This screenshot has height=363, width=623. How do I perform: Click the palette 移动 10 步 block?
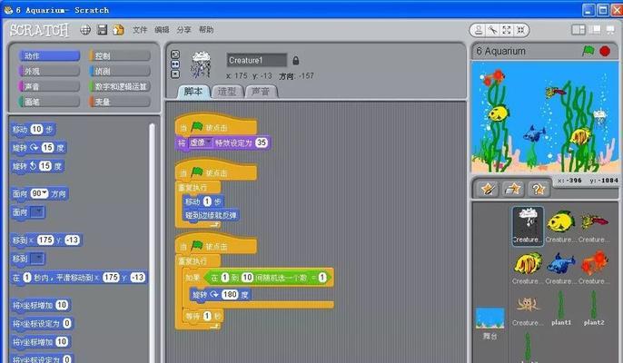click(33, 129)
